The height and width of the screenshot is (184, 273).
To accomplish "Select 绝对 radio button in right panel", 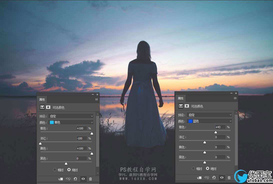I will (x=207, y=168).
